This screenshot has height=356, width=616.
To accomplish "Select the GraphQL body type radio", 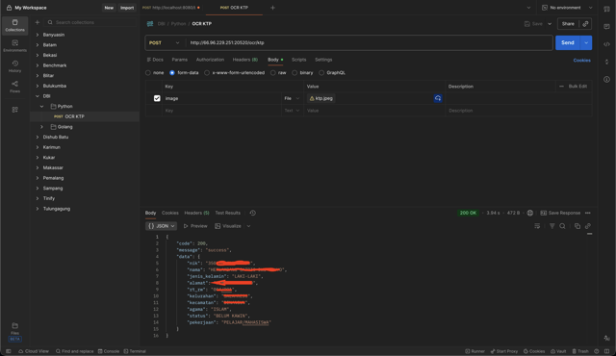I will point(321,72).
